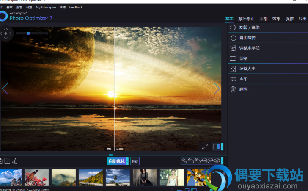
Task: Click the 原始 label under the image
Action: 109,149
